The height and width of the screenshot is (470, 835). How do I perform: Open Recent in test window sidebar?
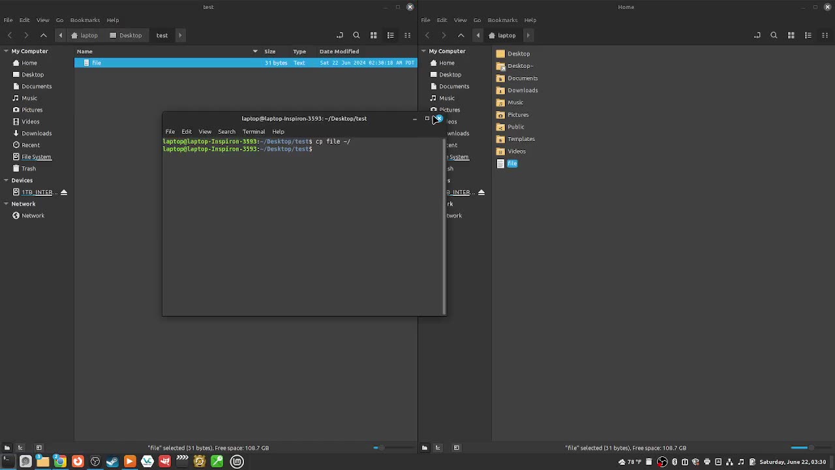click(31, 145)
